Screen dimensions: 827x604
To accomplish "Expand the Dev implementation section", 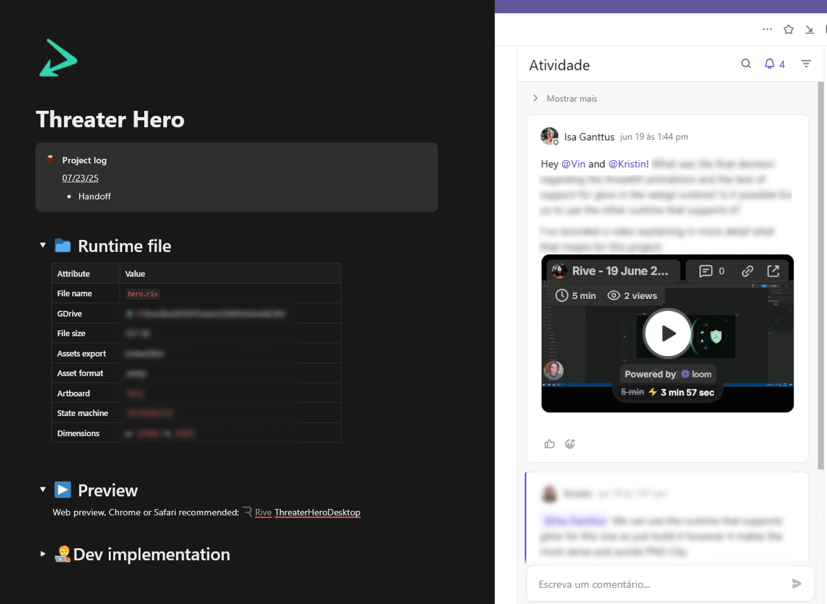I will (x=43, y=554).
